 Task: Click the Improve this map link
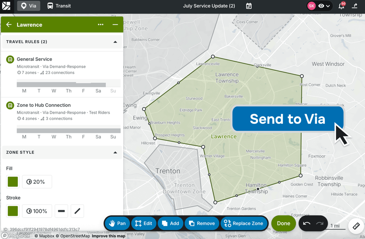(108, 236)
